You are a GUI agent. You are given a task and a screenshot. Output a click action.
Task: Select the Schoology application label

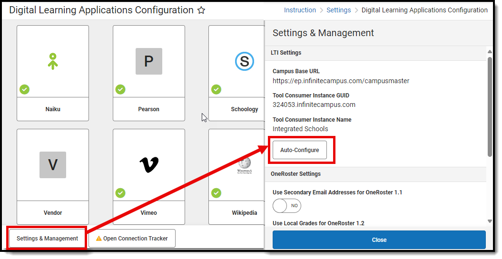tap(245, 109)
